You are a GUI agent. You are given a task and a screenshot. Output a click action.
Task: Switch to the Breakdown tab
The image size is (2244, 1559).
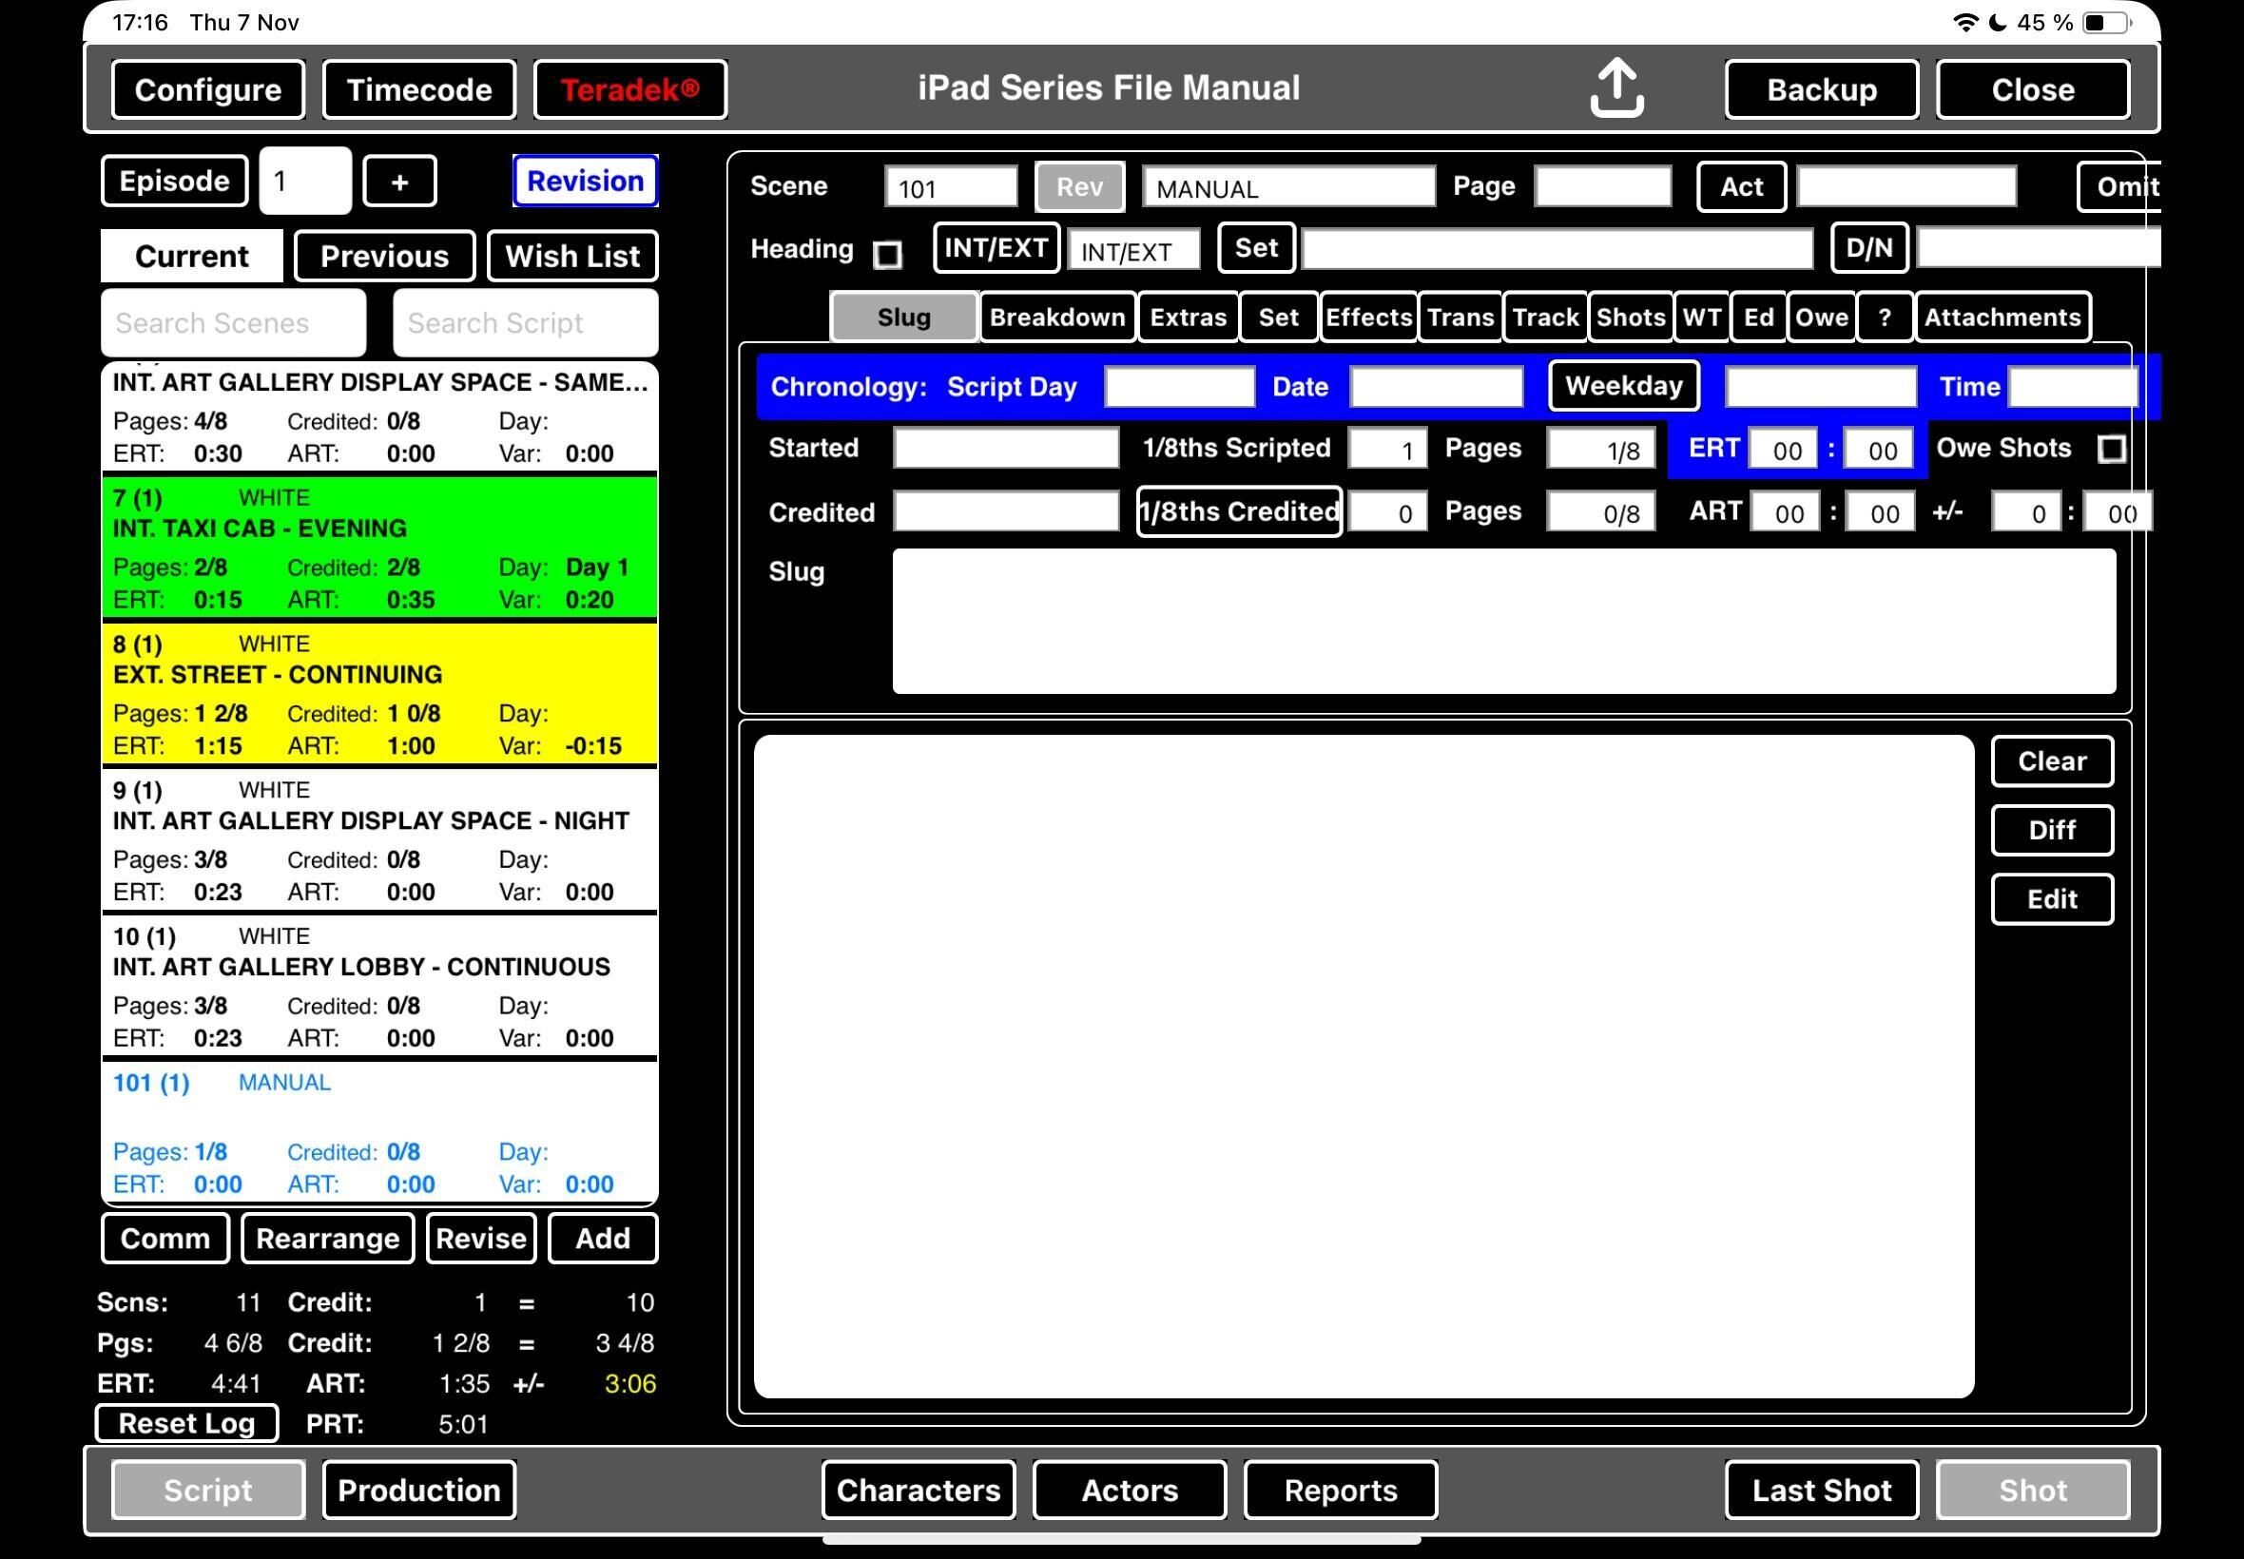1057,318
